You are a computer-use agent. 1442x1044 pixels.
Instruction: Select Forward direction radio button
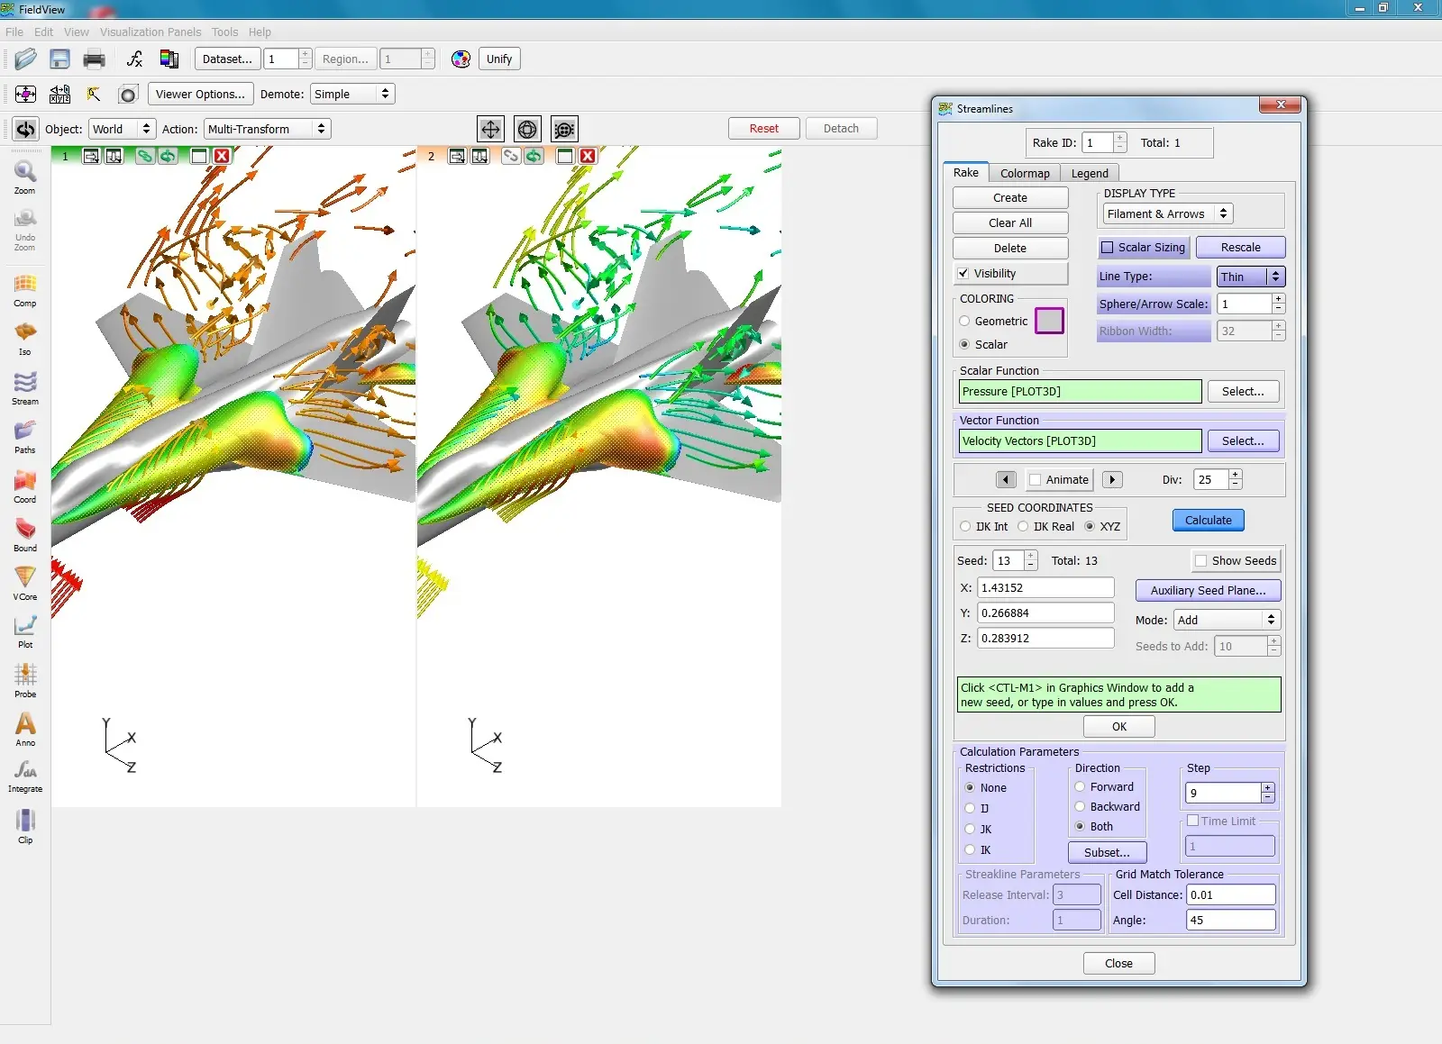[x=1080, y=786]
